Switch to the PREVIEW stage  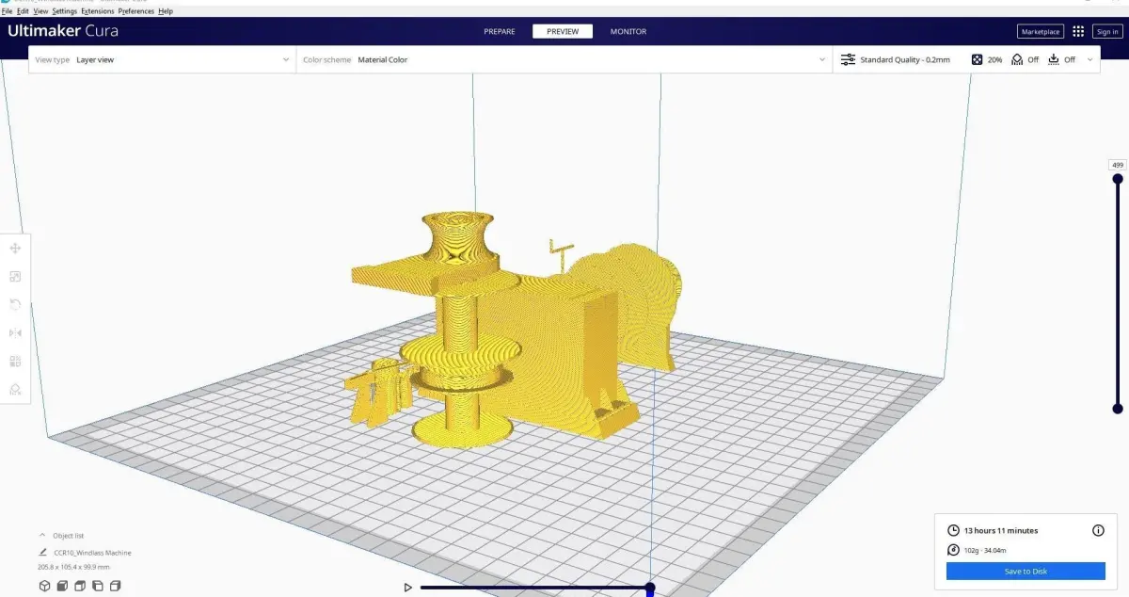[563, 31]
